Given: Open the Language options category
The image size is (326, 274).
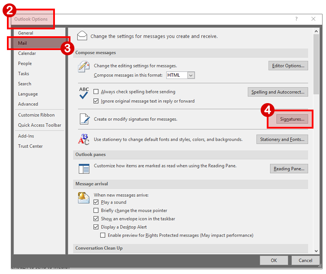Looking at the screenshot, I should pyautogui.click(x=39, y=94).
